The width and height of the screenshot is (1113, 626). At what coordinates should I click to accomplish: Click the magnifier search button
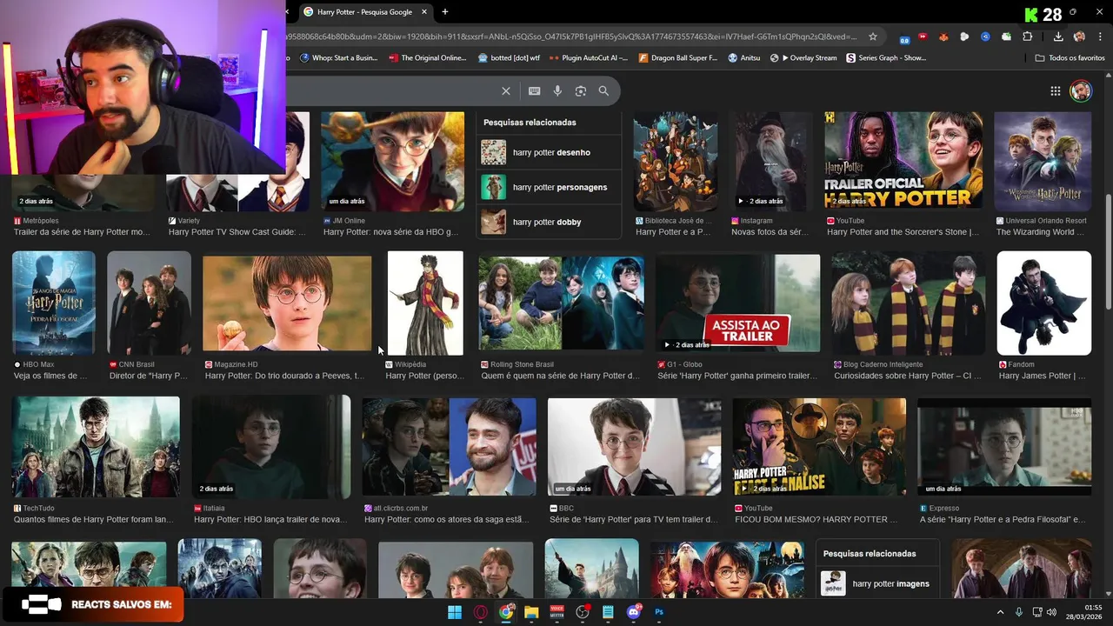603,90
